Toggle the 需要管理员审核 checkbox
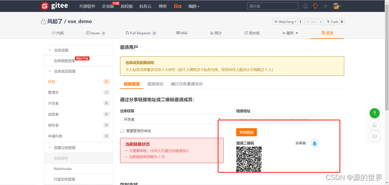The height and width of the screenshot is (185, 389). pos(122,131)
